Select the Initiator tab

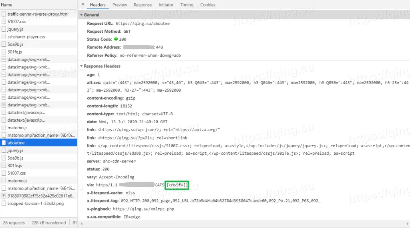point(166,5)
